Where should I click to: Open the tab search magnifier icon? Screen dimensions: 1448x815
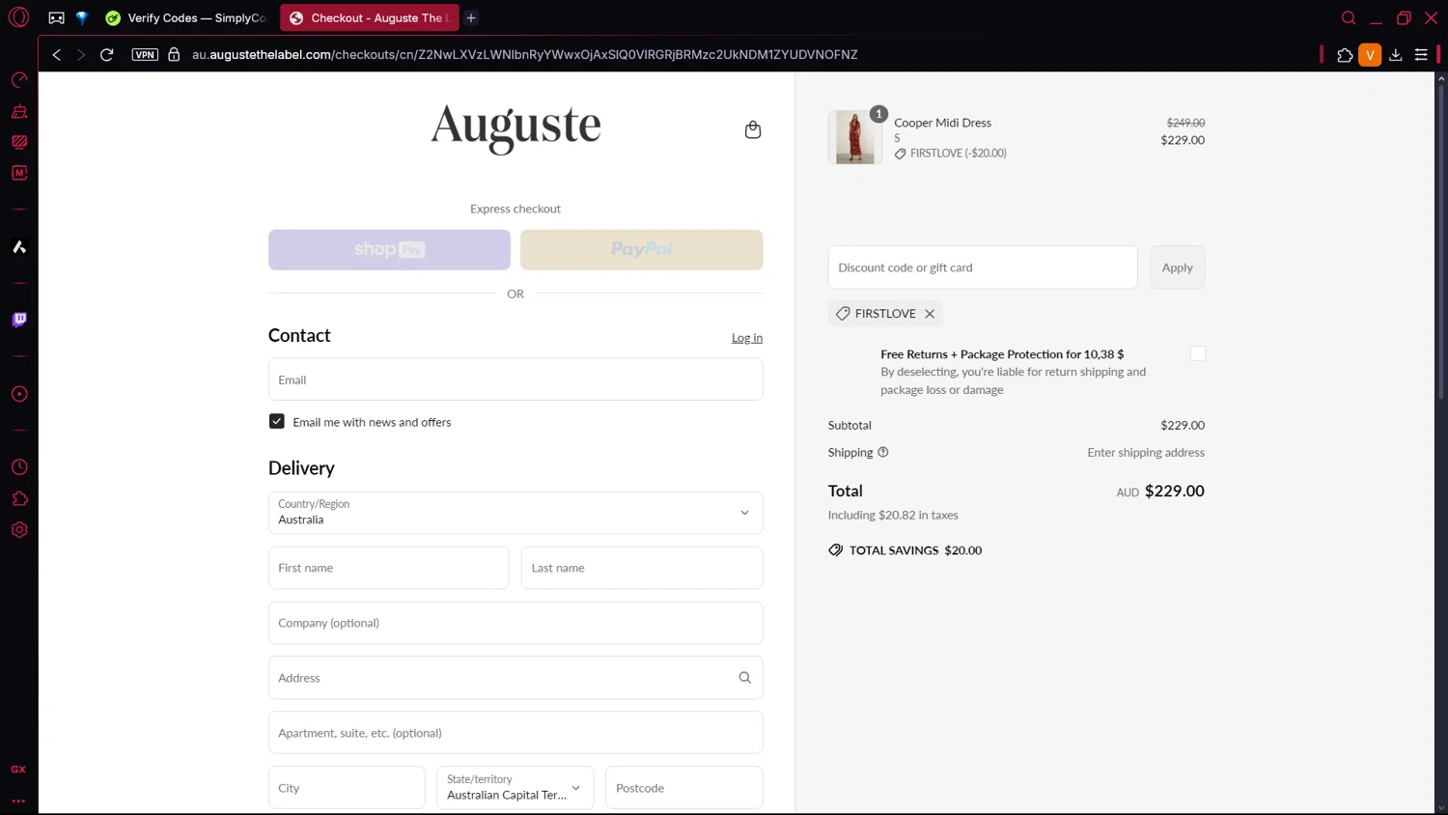pos(1349,17)
